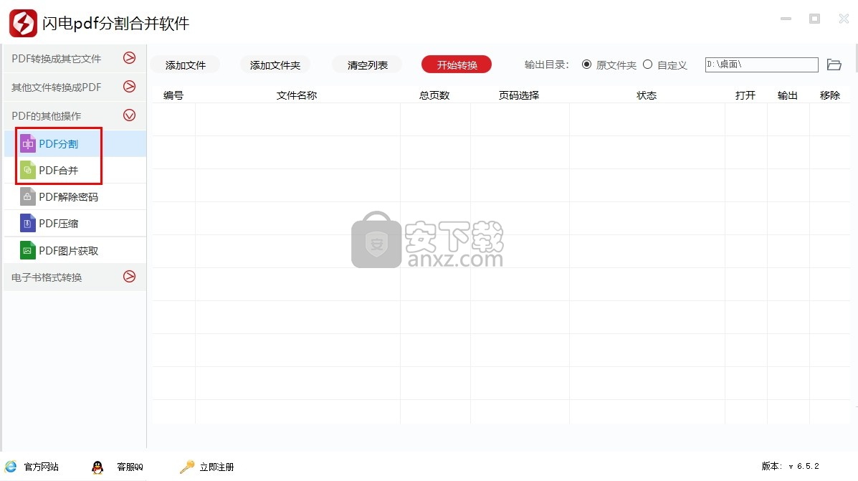
Task: Click the PDF图片获取 green image icon
Action: point(27,250)
